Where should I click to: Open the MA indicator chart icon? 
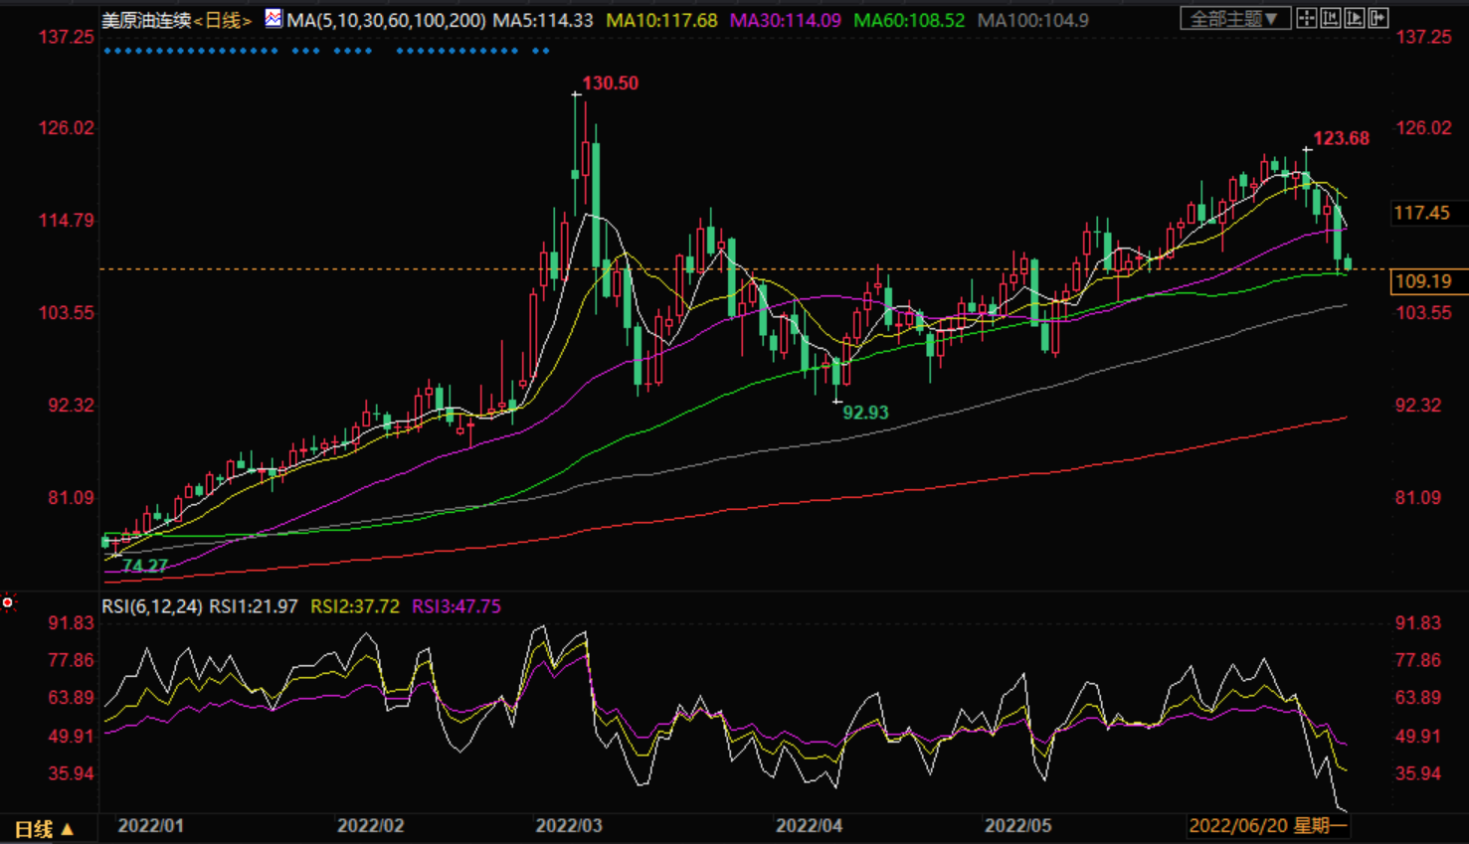[x=273, y=19]
